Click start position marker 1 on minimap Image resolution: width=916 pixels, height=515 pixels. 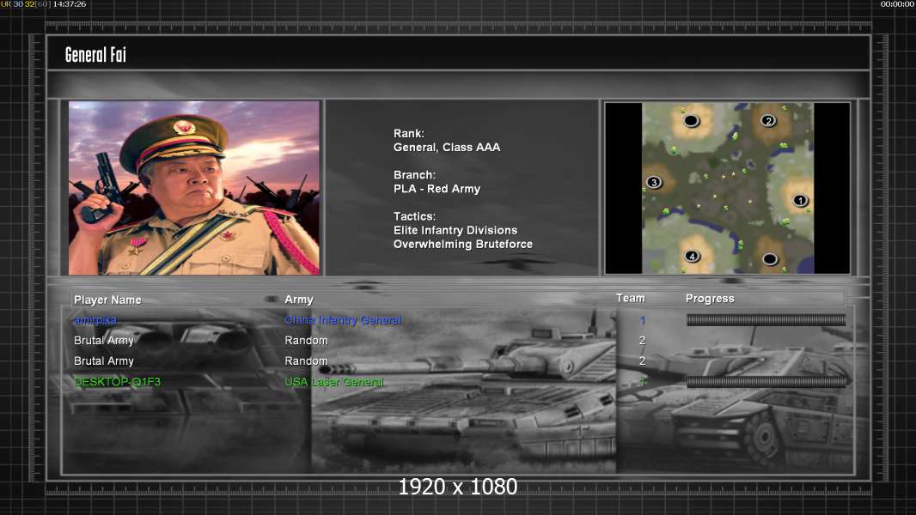(800, 201)
